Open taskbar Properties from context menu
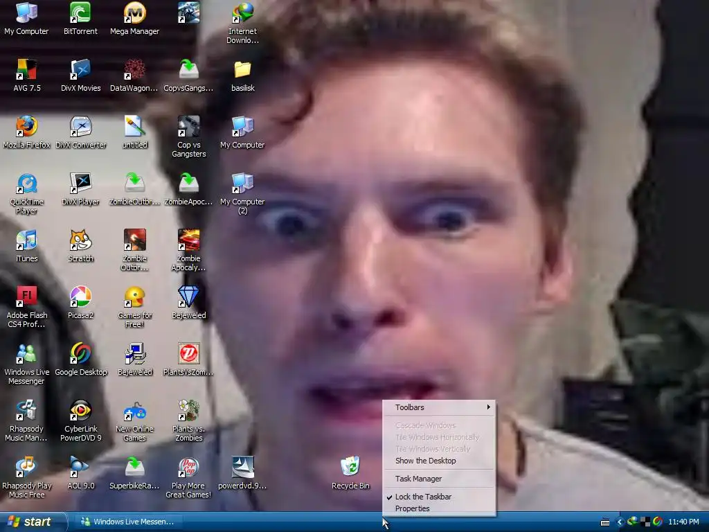Image resolution: width=709 pixels, height=532 pixels. click(439, 508)
